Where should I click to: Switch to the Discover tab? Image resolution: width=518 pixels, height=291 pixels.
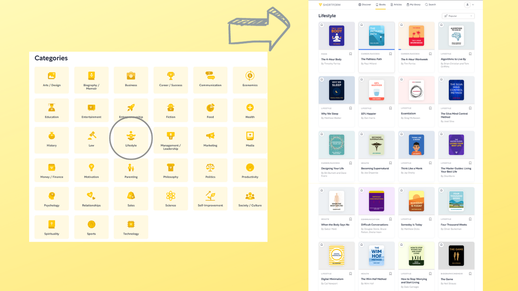(365, 5)
